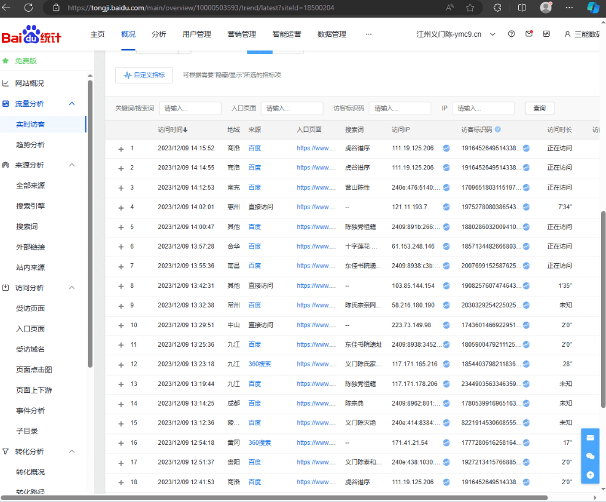Click the browser favorites star icon
Image resolution: width=606 pixels, height=502 pixels.
click(x=470, y=8)
